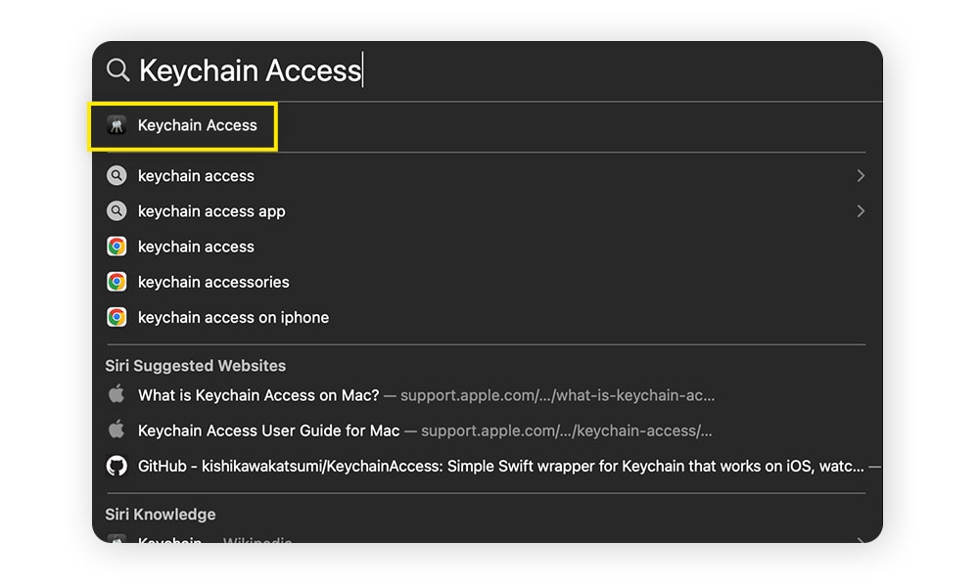The width and height of the screenshot is (979, 587).
Task: Select the keychain access app search icon
Action: pos(117,211)
